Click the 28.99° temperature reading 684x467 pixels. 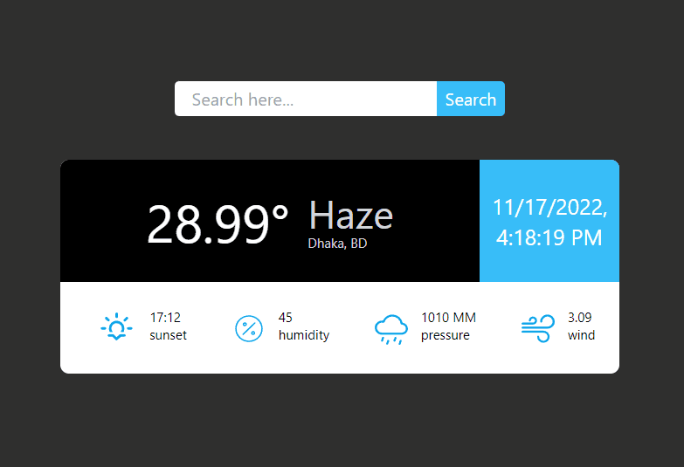coord(218,224)
